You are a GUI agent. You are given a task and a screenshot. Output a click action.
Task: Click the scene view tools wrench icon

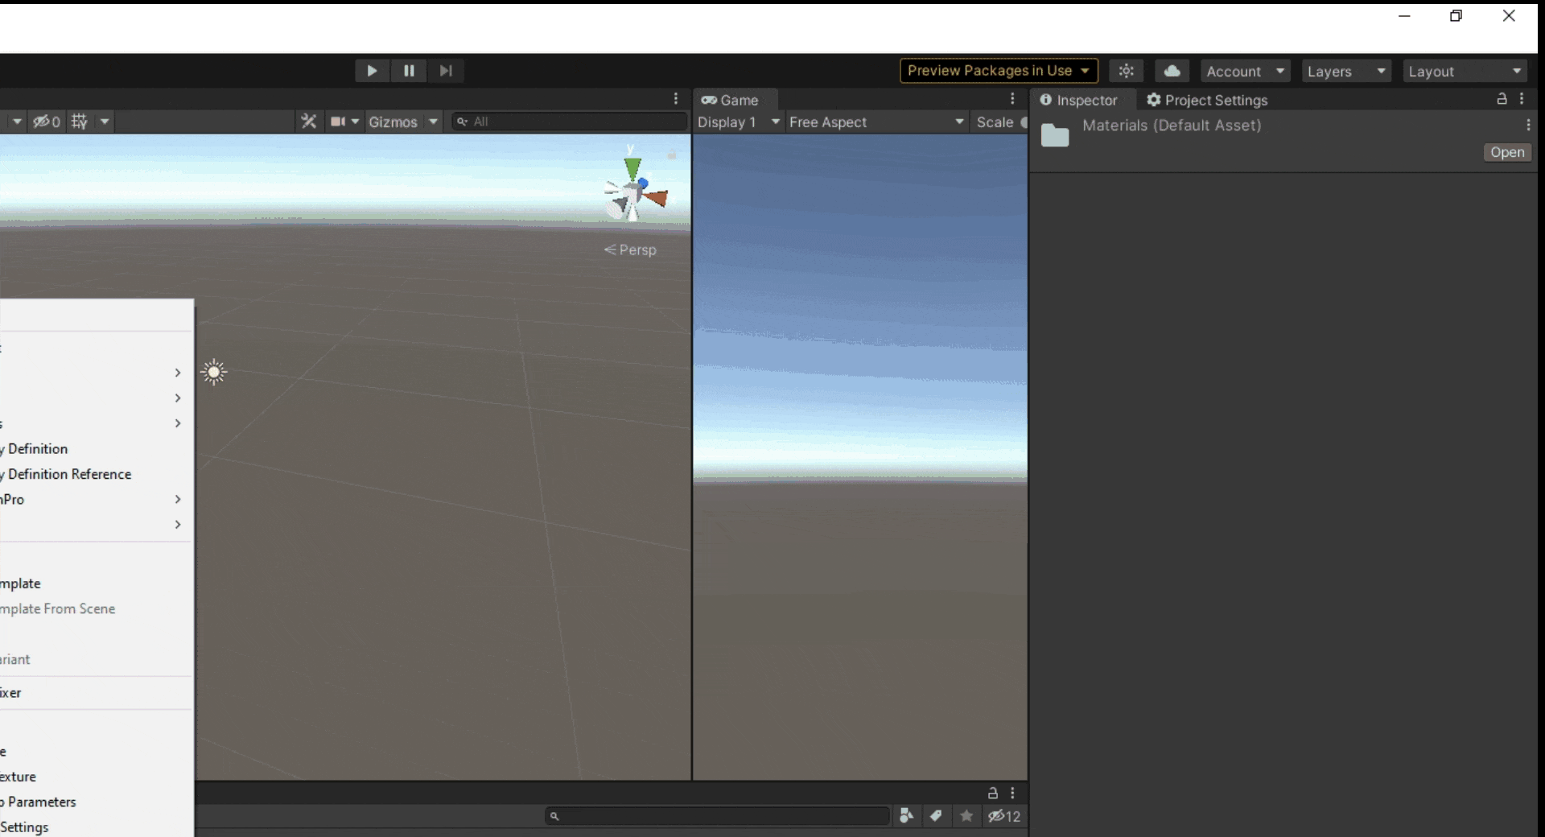(x=309, y=122)
